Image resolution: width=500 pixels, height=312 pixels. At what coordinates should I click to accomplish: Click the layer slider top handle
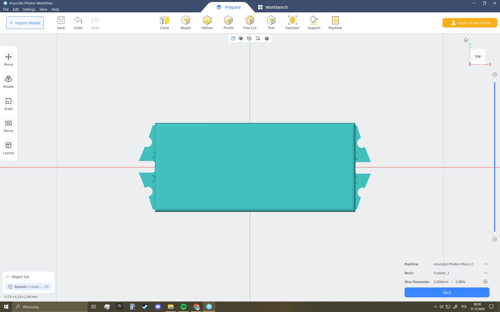[x=495, y=80]
